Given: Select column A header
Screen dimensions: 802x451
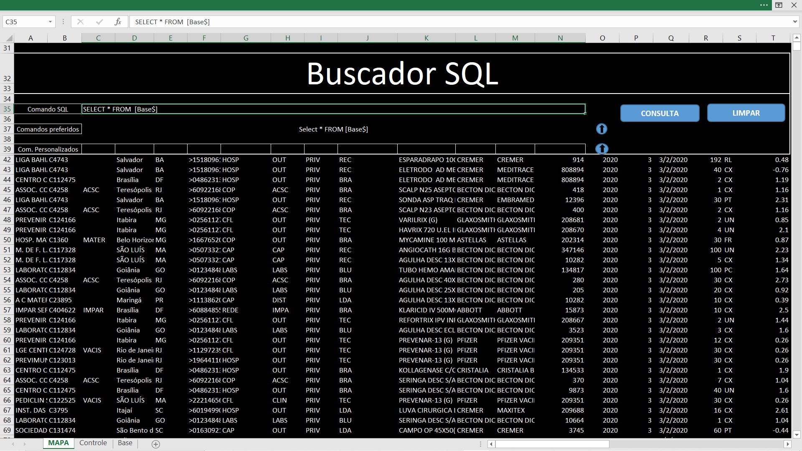Looking at the screenshot, I should [30, 38].
